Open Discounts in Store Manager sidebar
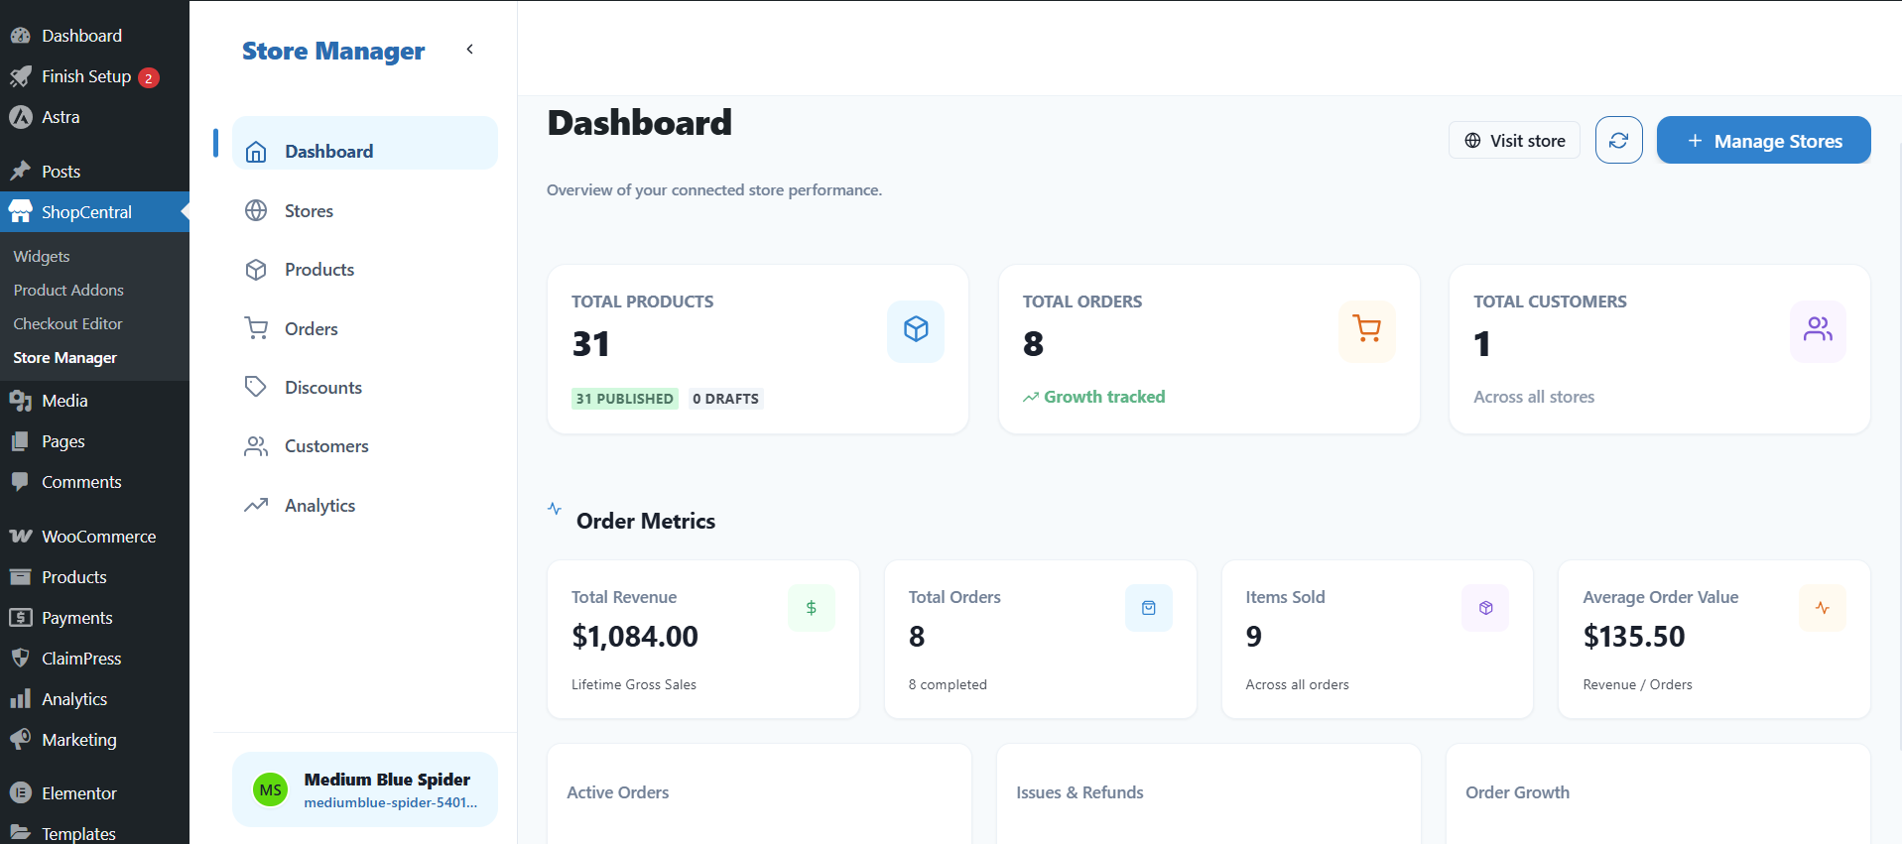1902x844 pixels. 364,388
